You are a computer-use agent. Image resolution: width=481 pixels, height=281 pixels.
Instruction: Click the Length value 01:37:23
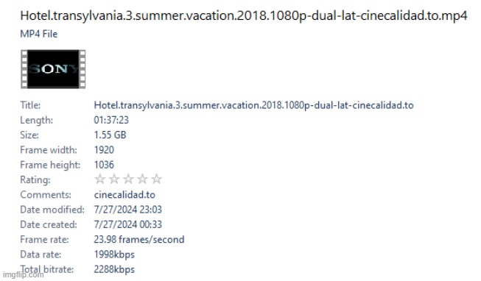(111, 120)
